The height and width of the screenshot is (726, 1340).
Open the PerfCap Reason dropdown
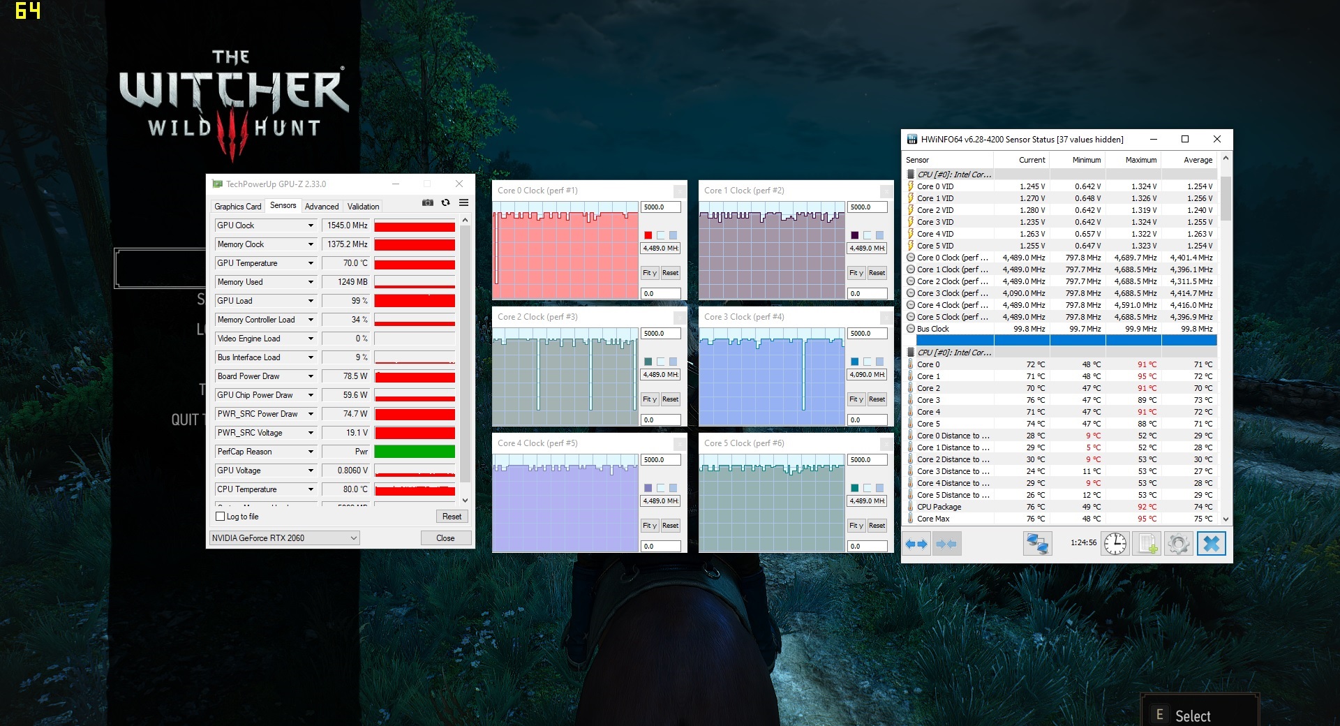(x=311, y=452)
